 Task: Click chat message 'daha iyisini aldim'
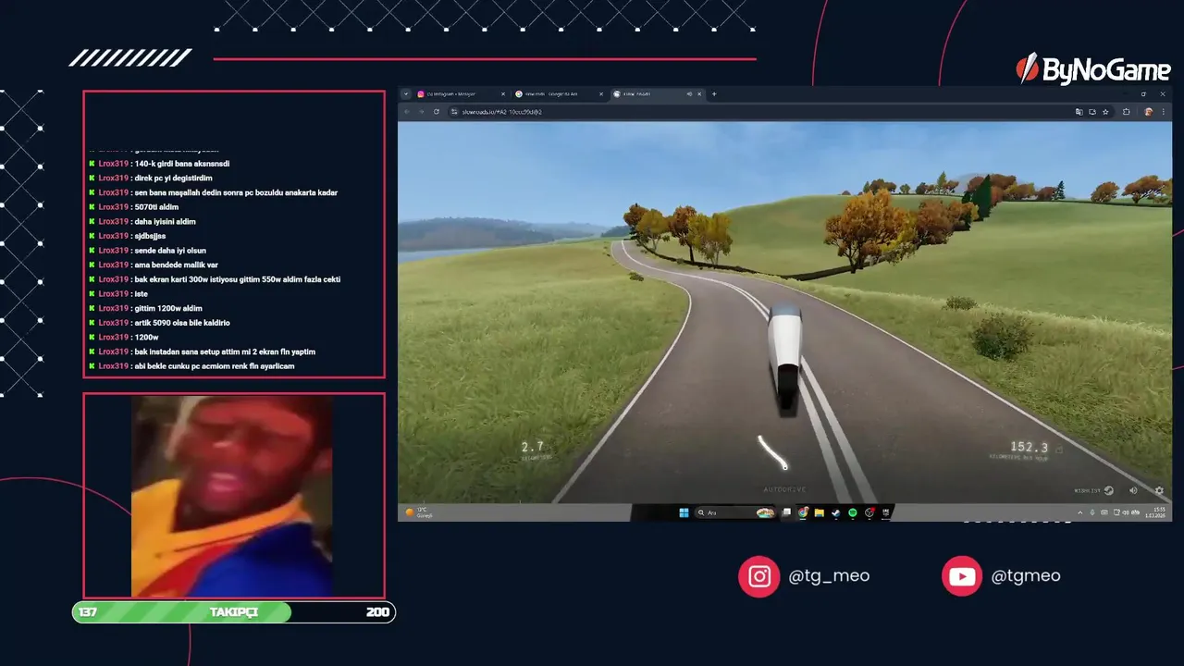(x=165, y=222)
